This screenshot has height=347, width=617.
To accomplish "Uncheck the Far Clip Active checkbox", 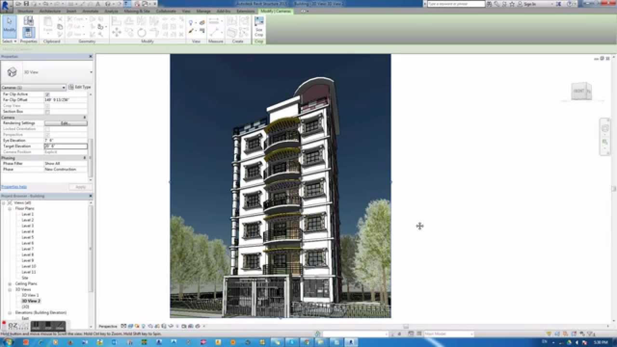I will [x=47, y=94].
